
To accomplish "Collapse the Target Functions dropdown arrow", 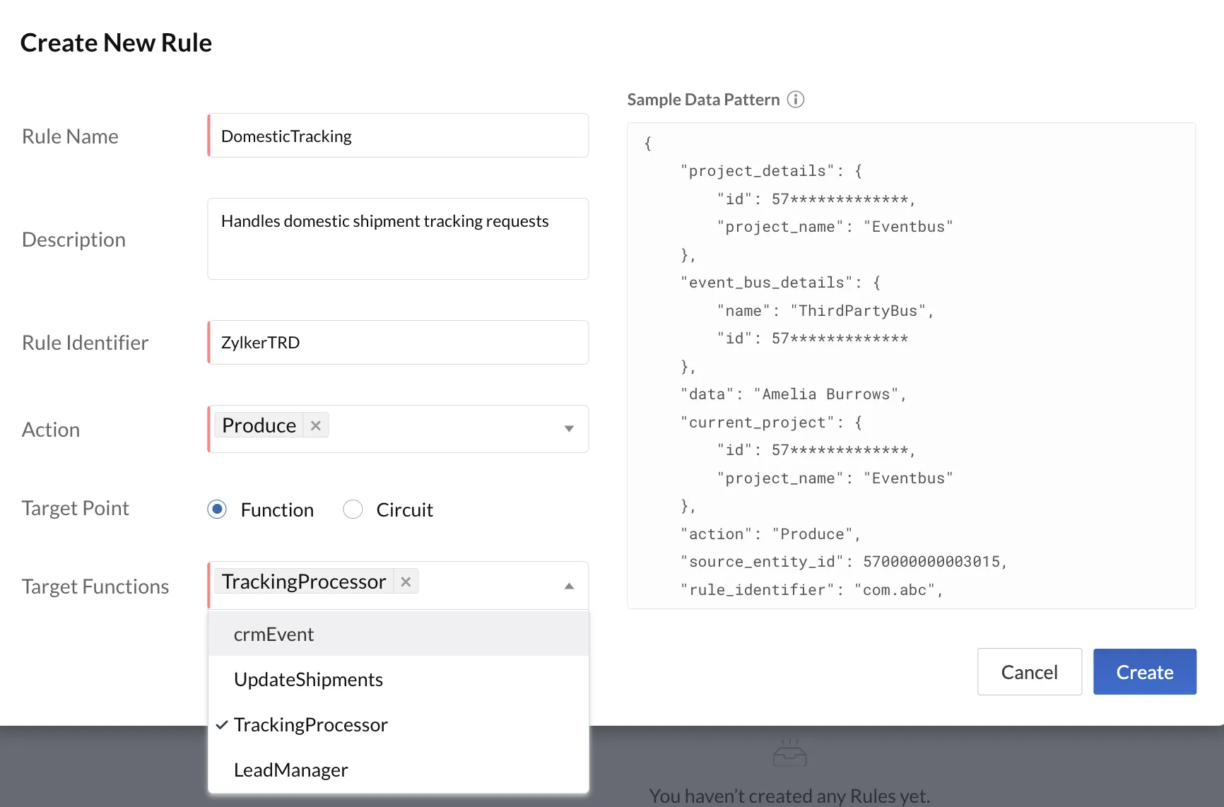I will 569,586.
